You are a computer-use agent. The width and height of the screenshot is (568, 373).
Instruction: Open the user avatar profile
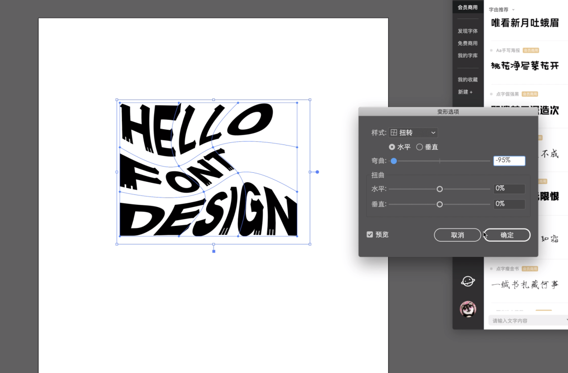pos(468,309)
